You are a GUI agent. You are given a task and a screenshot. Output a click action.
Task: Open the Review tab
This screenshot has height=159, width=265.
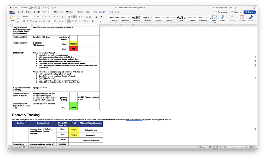(80, 12)
